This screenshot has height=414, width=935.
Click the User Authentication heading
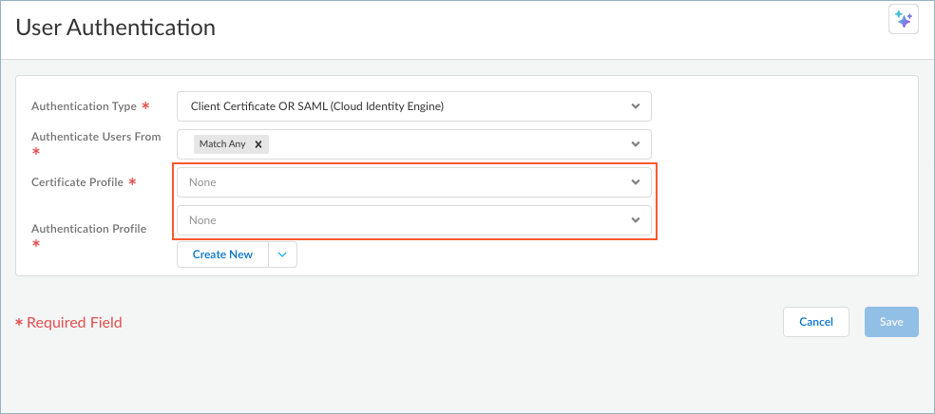pyautogui.click(x=116, y=28)
